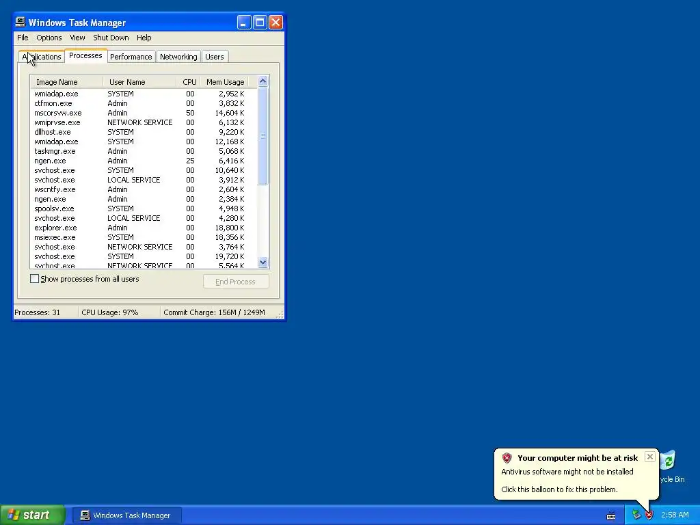Click the on-screen keyboard icon in taskbar
Screen dimensions: 700x525
click(611, 516)
